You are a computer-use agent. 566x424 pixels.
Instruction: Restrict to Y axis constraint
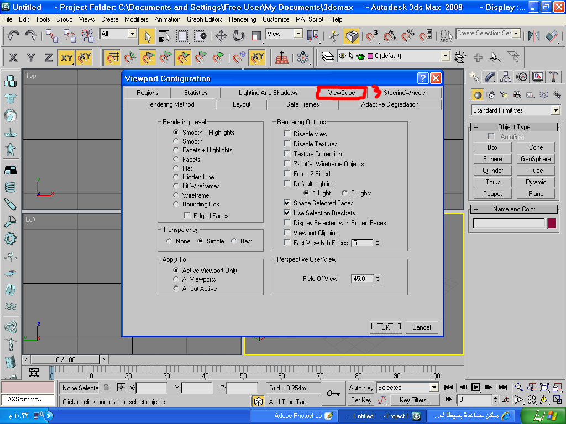point(31,57)
